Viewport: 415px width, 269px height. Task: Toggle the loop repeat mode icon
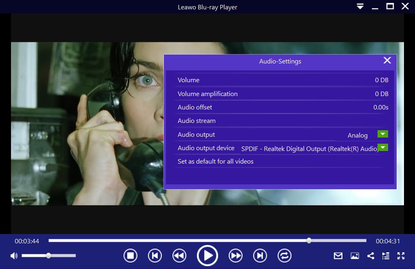coord(285,256)
